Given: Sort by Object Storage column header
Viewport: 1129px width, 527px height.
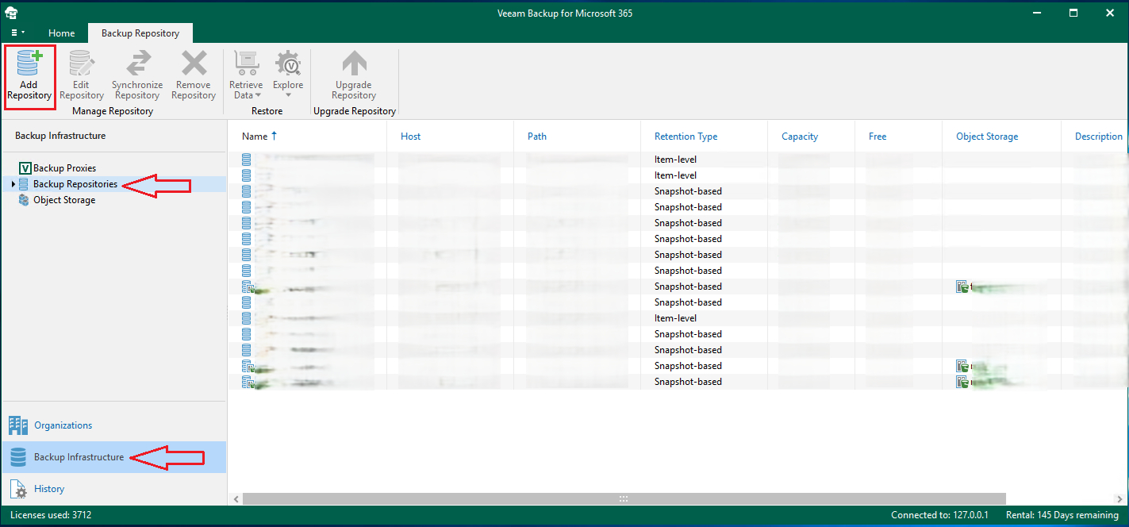Looking at the screenshot, I should tap(1002, 137).
